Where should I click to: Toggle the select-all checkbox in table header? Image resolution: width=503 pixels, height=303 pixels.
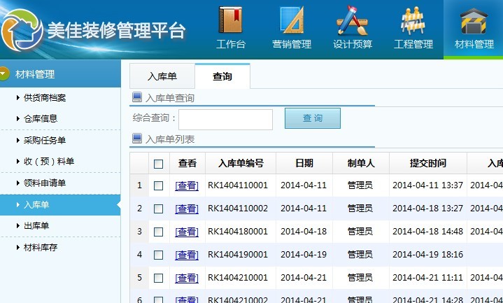[x=159, y=164]
